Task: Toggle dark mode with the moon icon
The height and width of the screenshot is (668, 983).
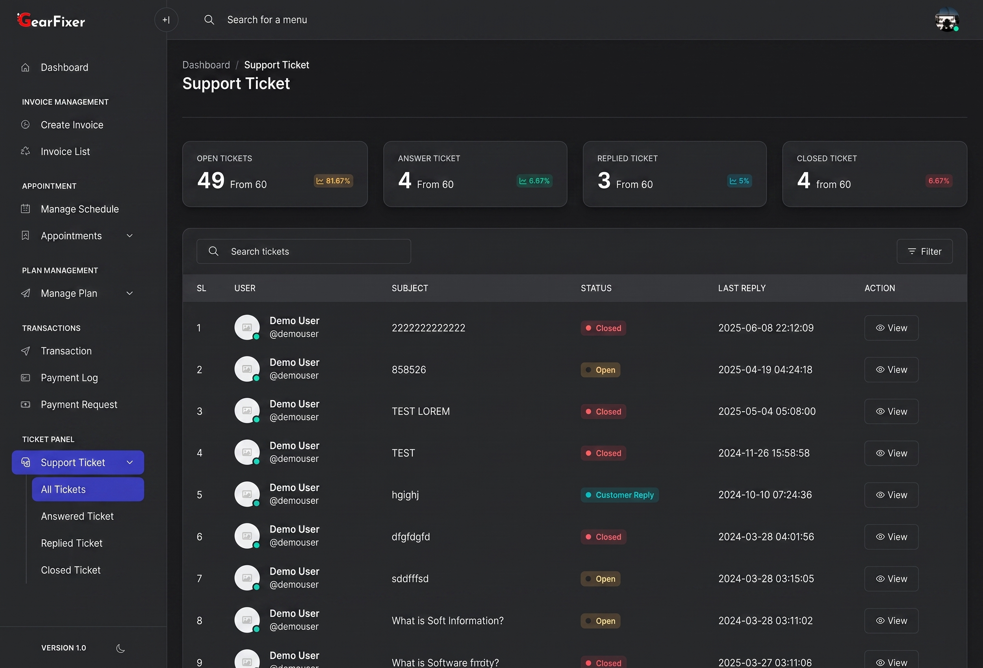Action: pos(121,648)
